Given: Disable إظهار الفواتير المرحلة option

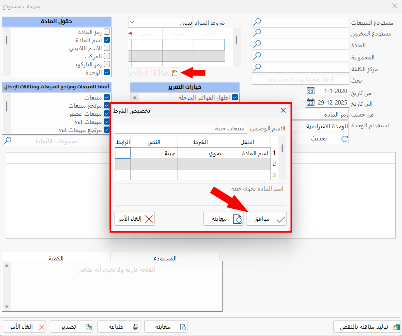Looking at the screenshot, I should 235,97.
